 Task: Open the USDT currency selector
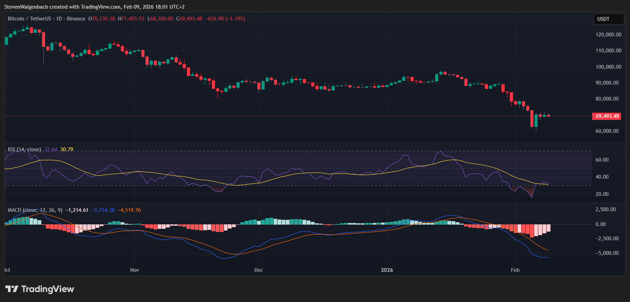coord(608,19)
